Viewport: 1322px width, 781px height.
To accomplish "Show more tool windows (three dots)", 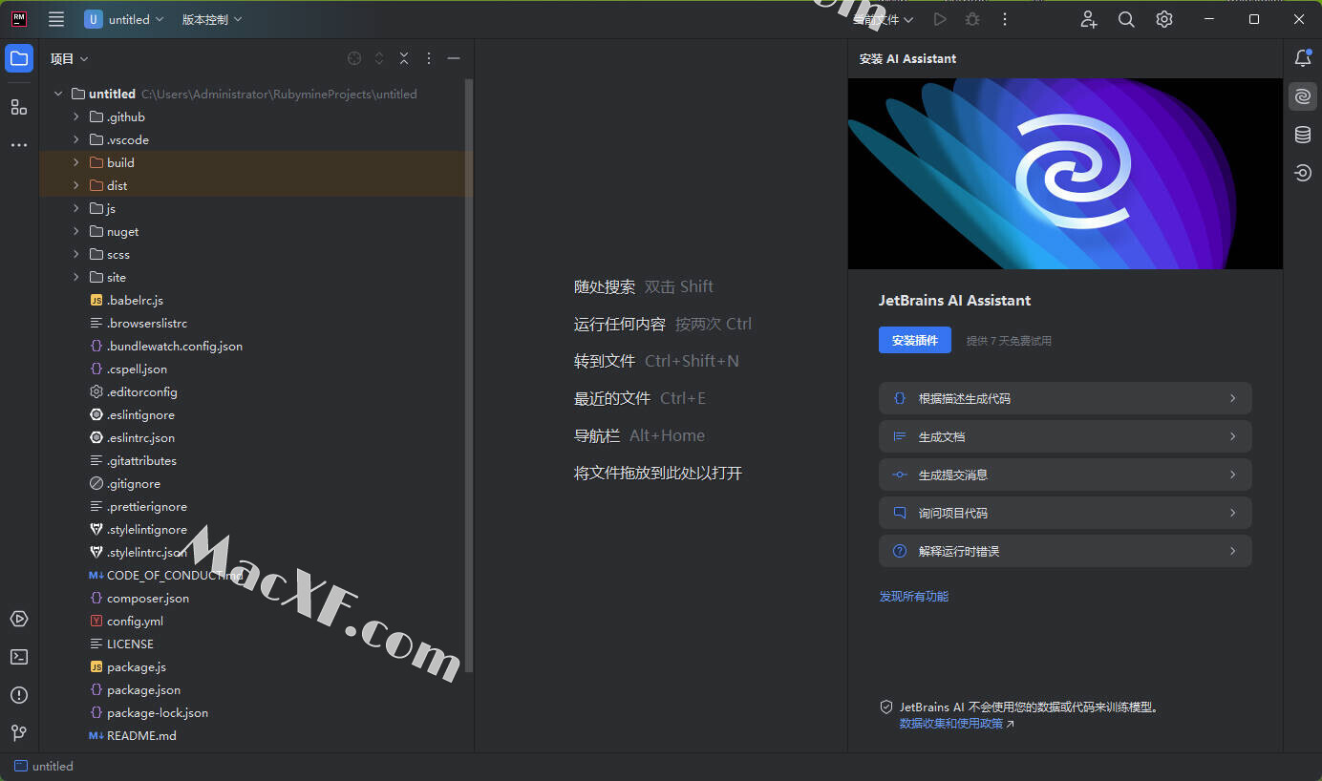I will (19, 145).
